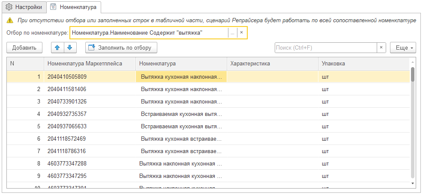Viewport: 423px width, 195px height.
Task: Select row with code 2040932735357
Action: coord(208,114)
